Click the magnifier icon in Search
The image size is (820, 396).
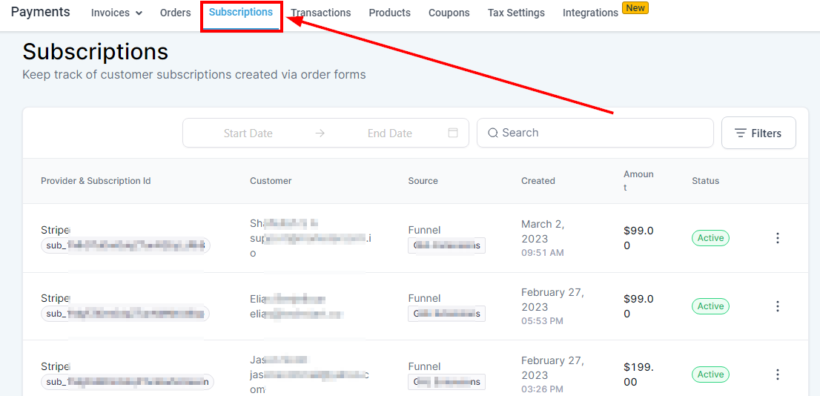pyautogui.click(x=492, y=133)
